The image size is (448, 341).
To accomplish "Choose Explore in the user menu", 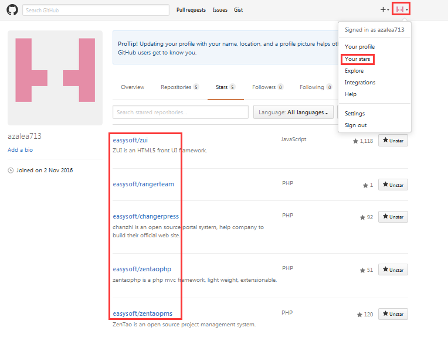I will [x=354, y=71].
